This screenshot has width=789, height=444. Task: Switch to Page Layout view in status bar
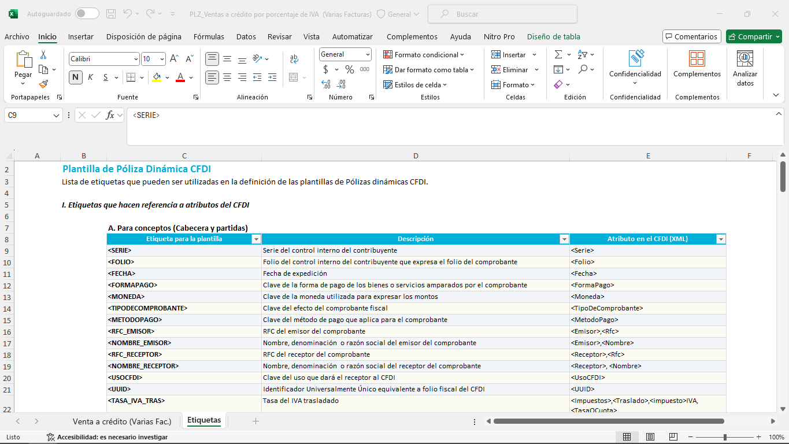tap(650, 437)
